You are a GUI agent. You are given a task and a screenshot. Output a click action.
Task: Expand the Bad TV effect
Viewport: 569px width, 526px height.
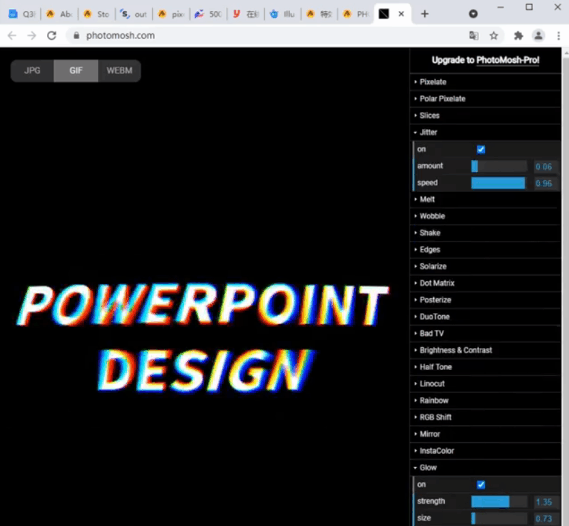coord(485,334)
